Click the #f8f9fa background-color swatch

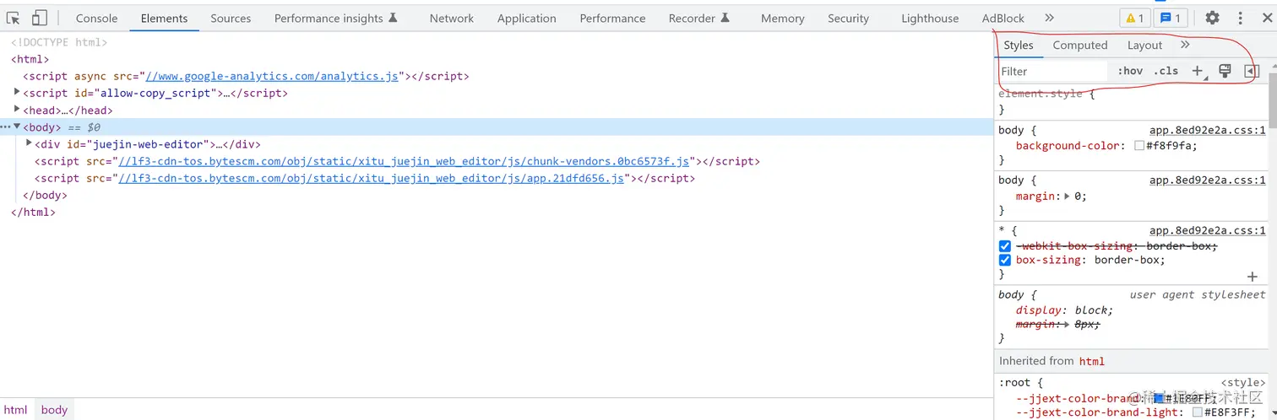pyautogui.click(x=1139, y=146)
